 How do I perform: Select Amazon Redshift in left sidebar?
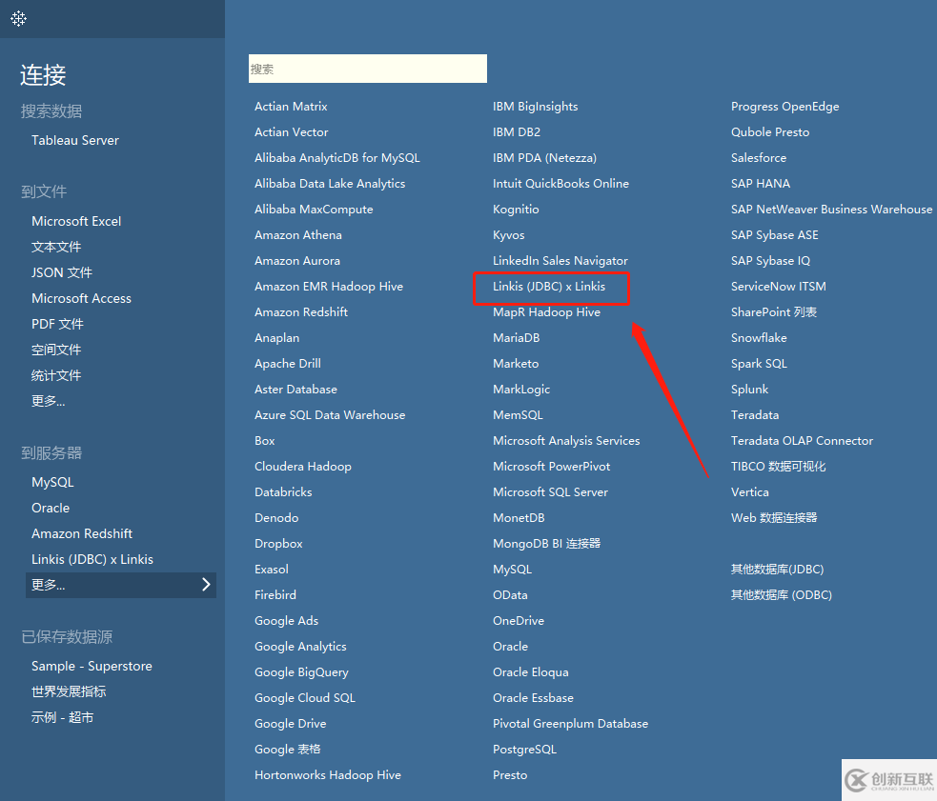(x=82, y=534)
